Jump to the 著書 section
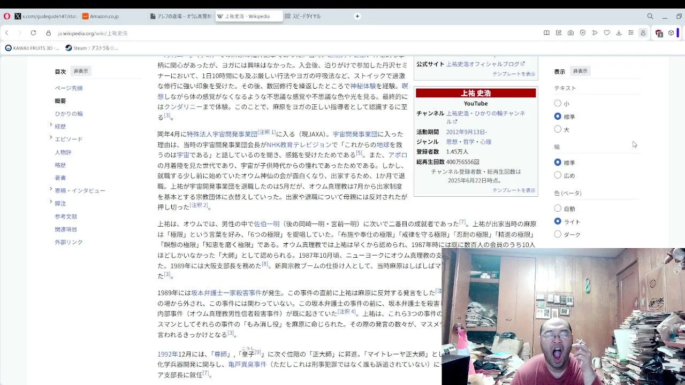The image size is (685, 385). tap(60, 178)
